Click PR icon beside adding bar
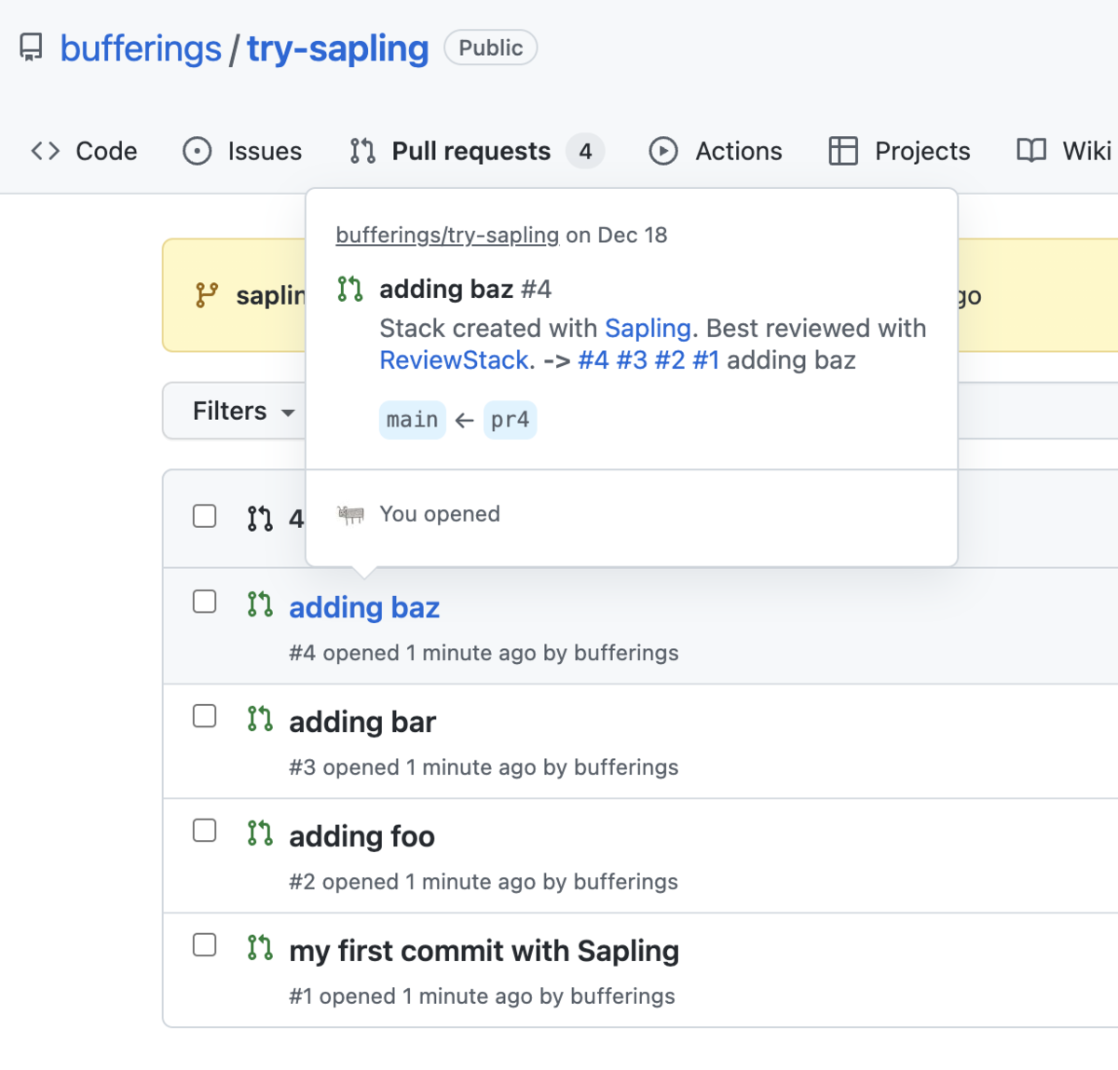Image resolution: width=1118 pixels, height=1070 pixels. [260, 719]
